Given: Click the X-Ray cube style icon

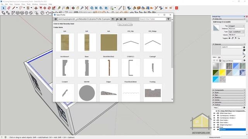Looking at the screenshot, I should click(17, 13).
